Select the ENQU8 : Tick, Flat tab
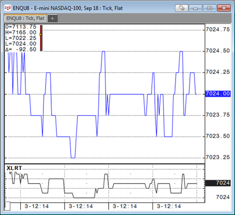 tap(25, 18)
